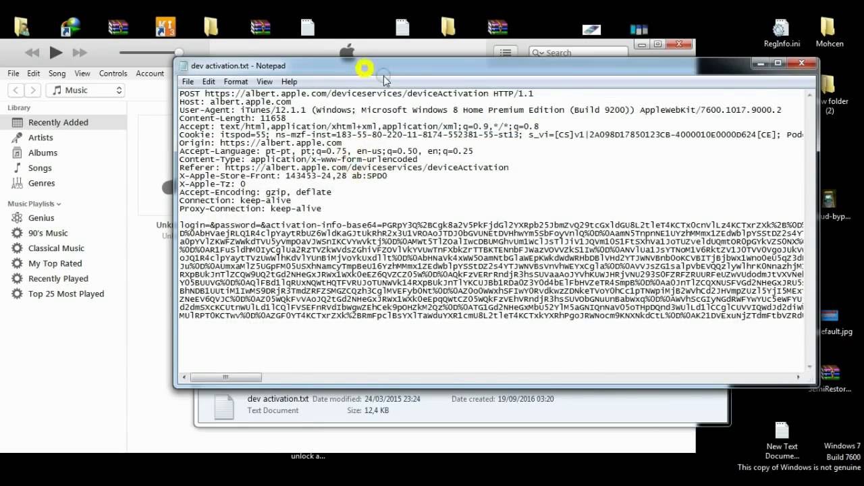
Task: Click Notepad scroll right arrow
Action: [798, 377]
